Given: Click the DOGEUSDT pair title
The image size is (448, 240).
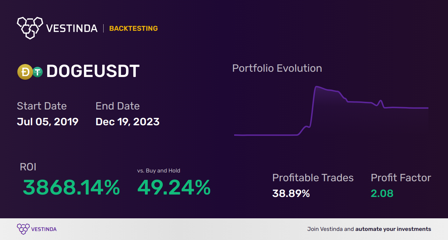Looking at the screenshot, I should coord(93,71).
